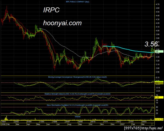The height and width of the screenshot is (131, 164).
Task: Click the 18/06 date label
Action: (x=55, y=122)
